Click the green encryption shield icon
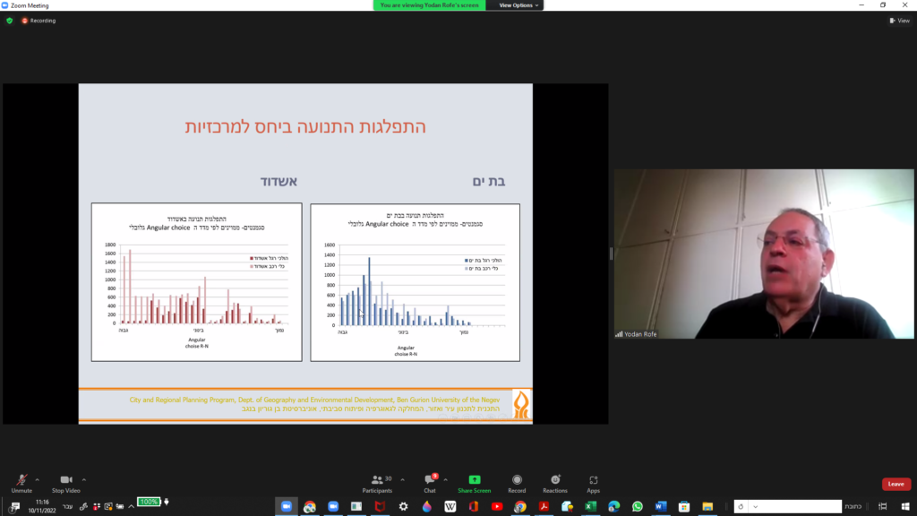 [10, 21]
